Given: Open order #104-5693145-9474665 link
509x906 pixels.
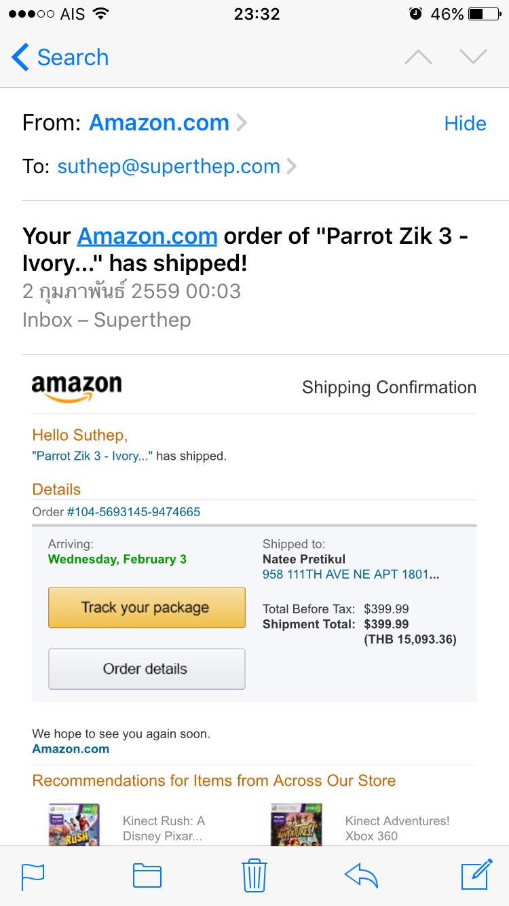Looking at the screenshot, I should (x=134, y=512).
